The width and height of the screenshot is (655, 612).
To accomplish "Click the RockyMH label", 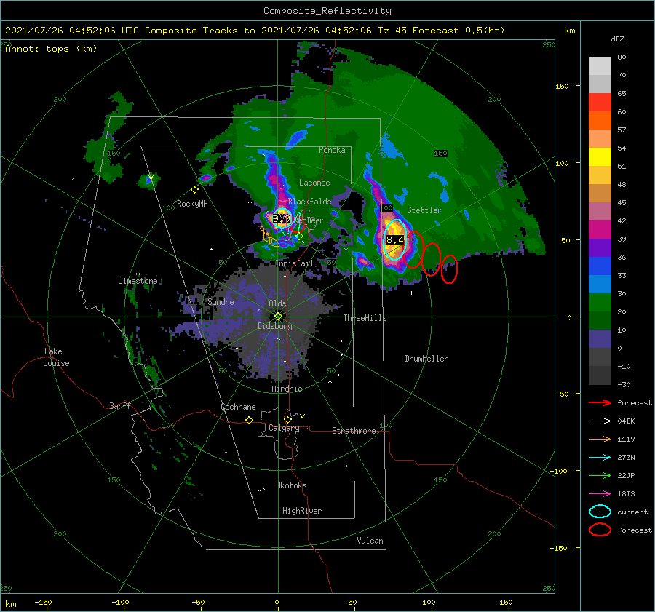I will click(192, 204).
